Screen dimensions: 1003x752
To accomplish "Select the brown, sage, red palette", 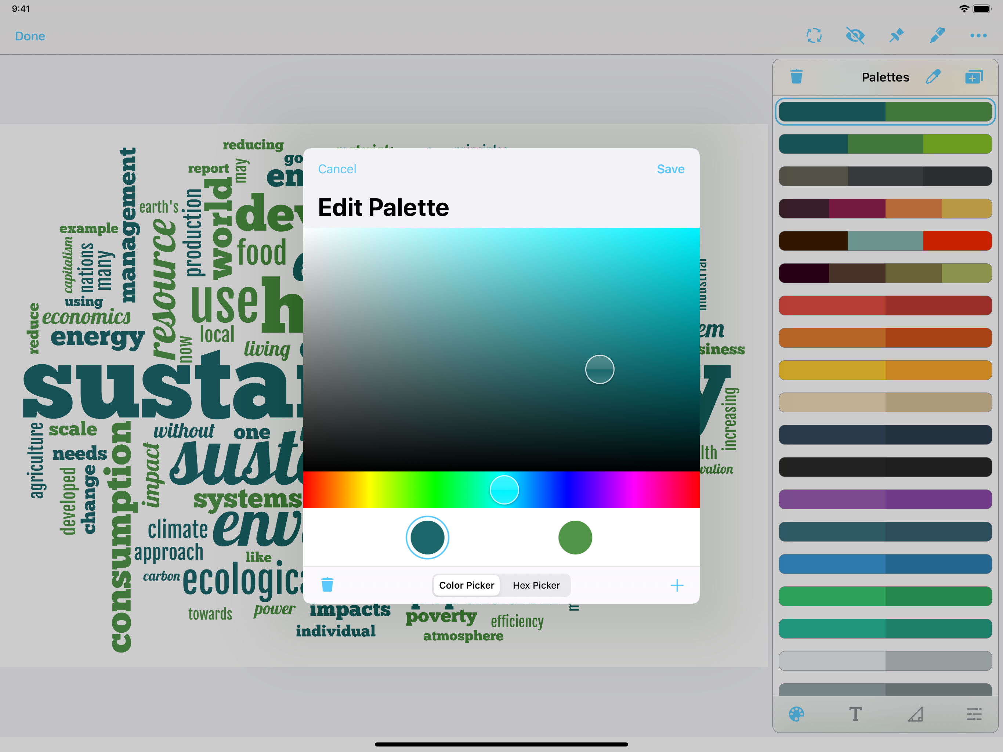I will click(885, 241).
